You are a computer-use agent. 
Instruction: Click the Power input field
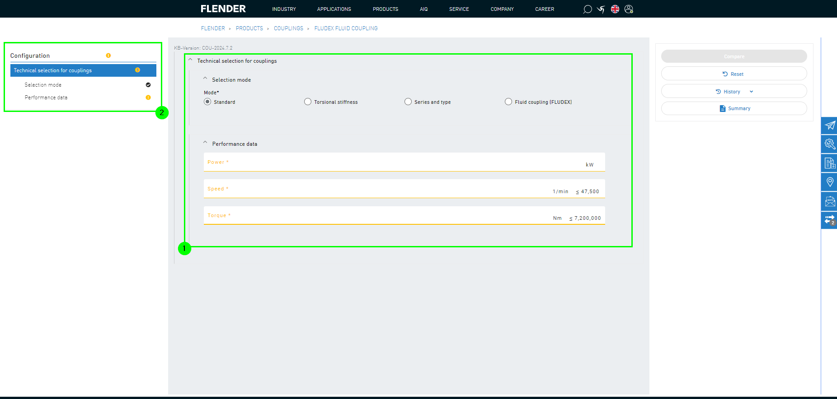coord(404,162)
